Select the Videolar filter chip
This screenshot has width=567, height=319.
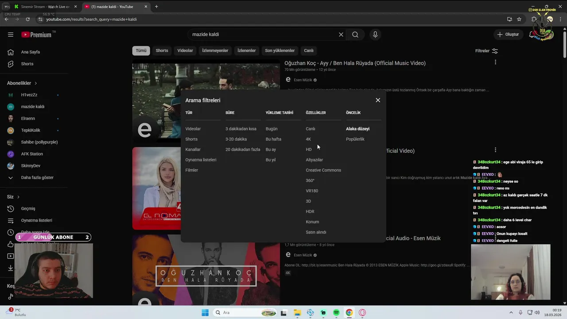(185, 51)
